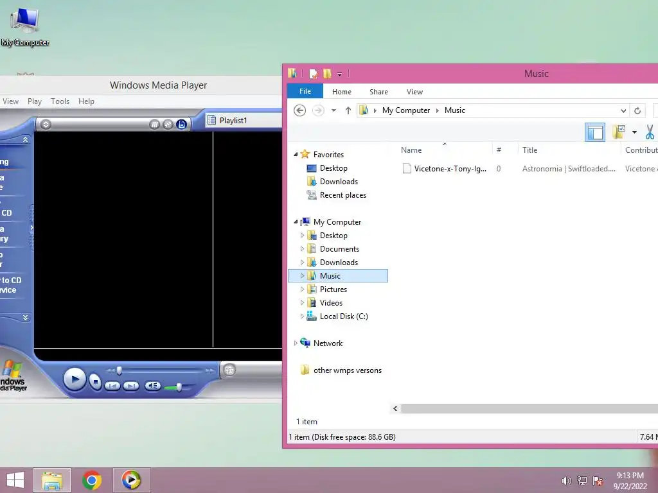Click the horizontal scrollbar left arrow
The height and width of the screenshot is (493, 658).
(395, 408)
